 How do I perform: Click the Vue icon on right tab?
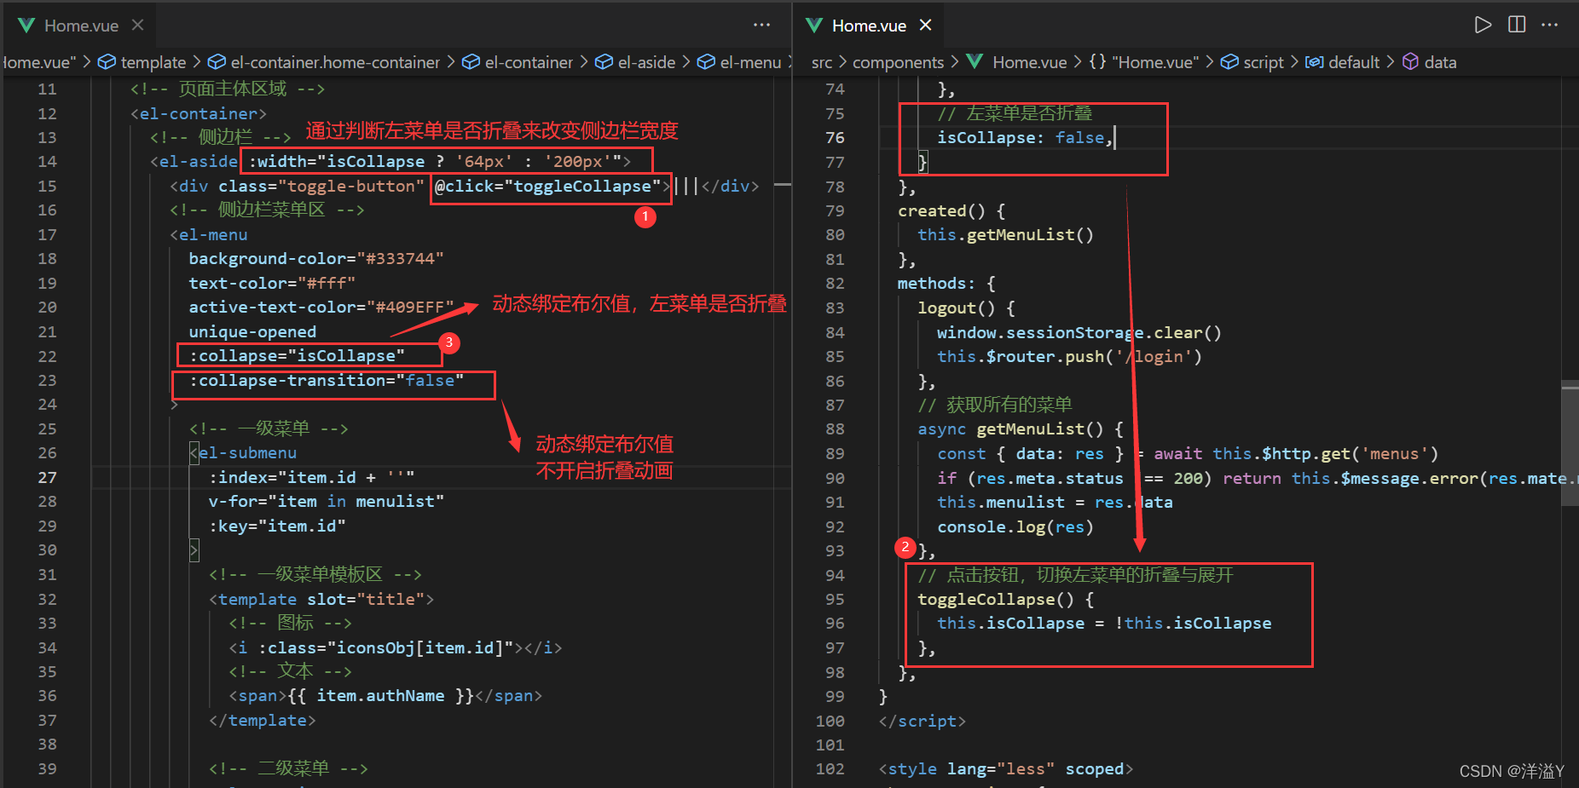(814, 26)
